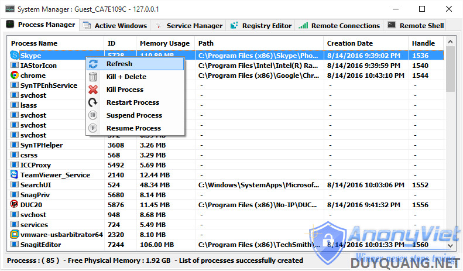463x271 pixels.
Task: Click process ID 5876
Action: pyautogui.click(x=116, y=205)
